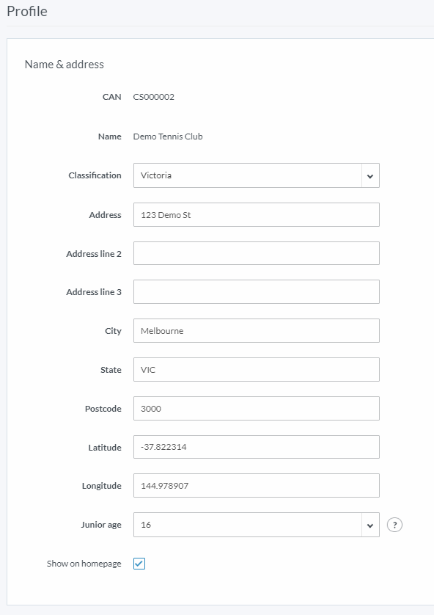Image resolution: width=434 pixels, height=615 pixels.
Task: Focus the Address field with 123 Demo St
Action: point(256,214)
